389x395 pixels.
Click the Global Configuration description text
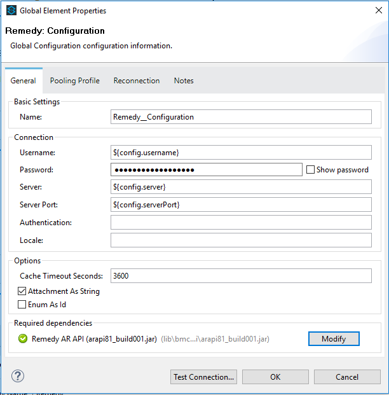91,46
